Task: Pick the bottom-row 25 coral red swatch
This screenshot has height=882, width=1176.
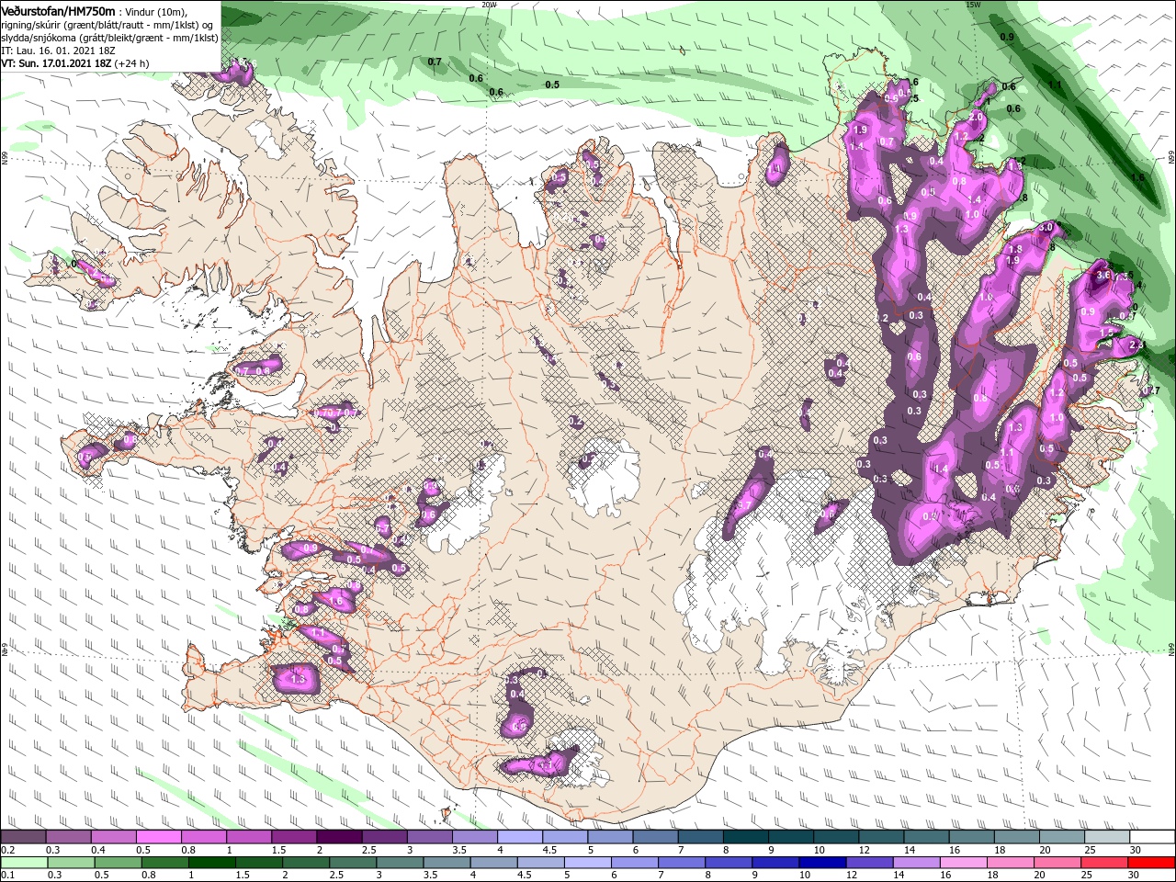Action: point(1104,863)
